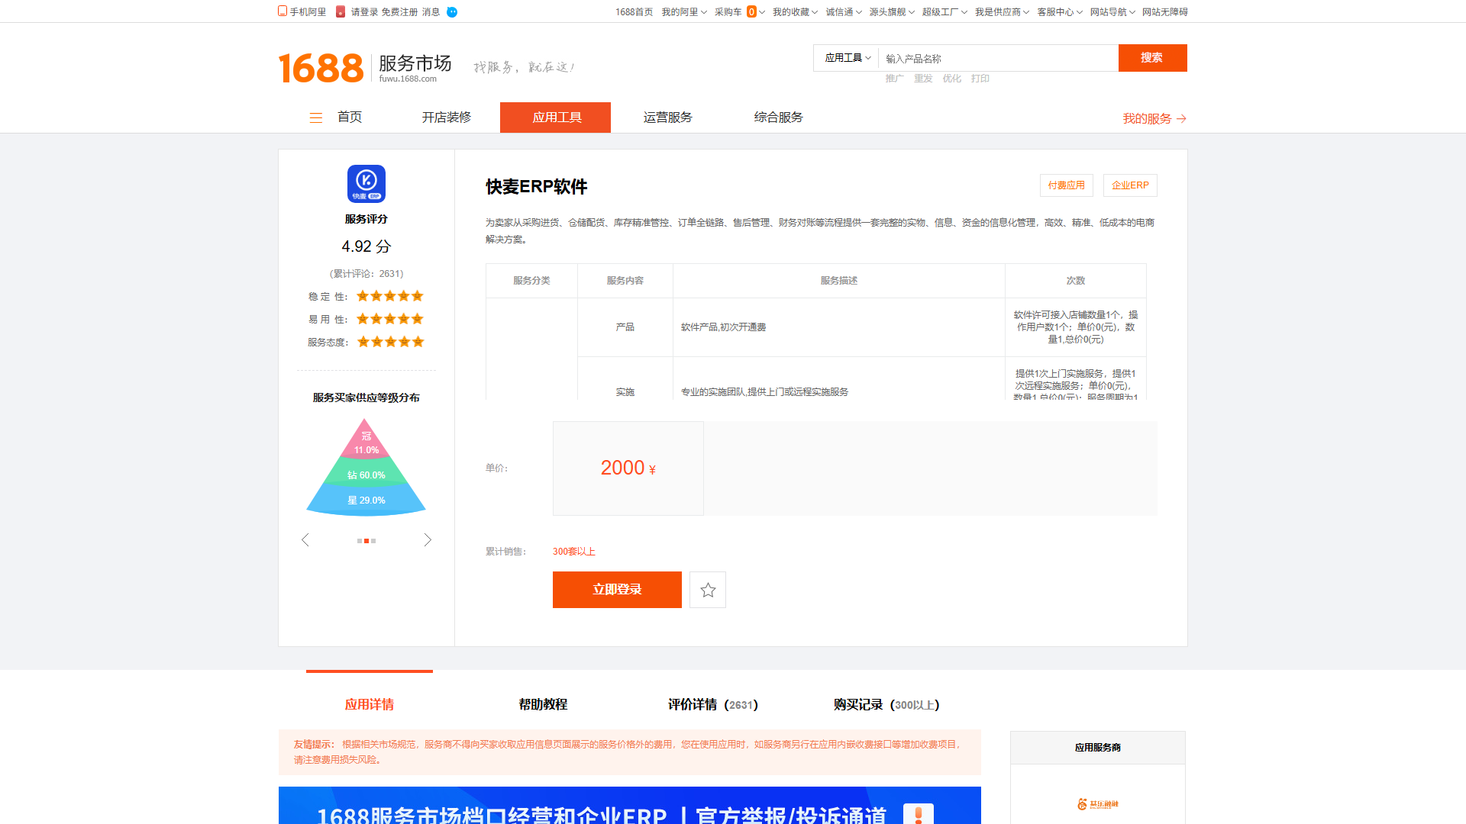Image resolution: width=1466 pixels, height=824 pixels.
Task: Expand the 客服中心 dropdown
Action: click(x=1060, y=12)
